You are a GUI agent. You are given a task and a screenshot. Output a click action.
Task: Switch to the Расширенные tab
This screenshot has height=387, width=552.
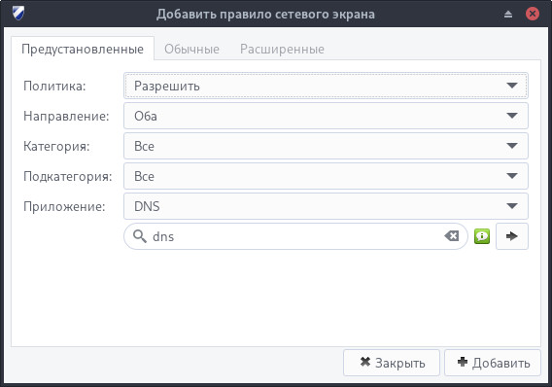(x=282, y=49)
